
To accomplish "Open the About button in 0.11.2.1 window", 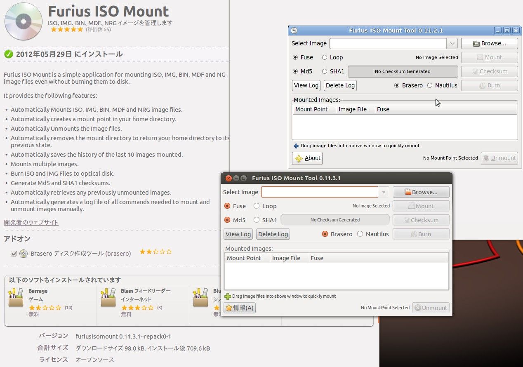I will tap(307, 158).
